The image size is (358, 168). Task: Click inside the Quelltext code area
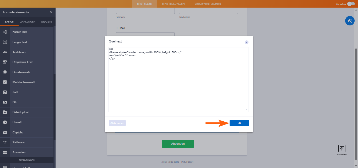pos(178,79)
